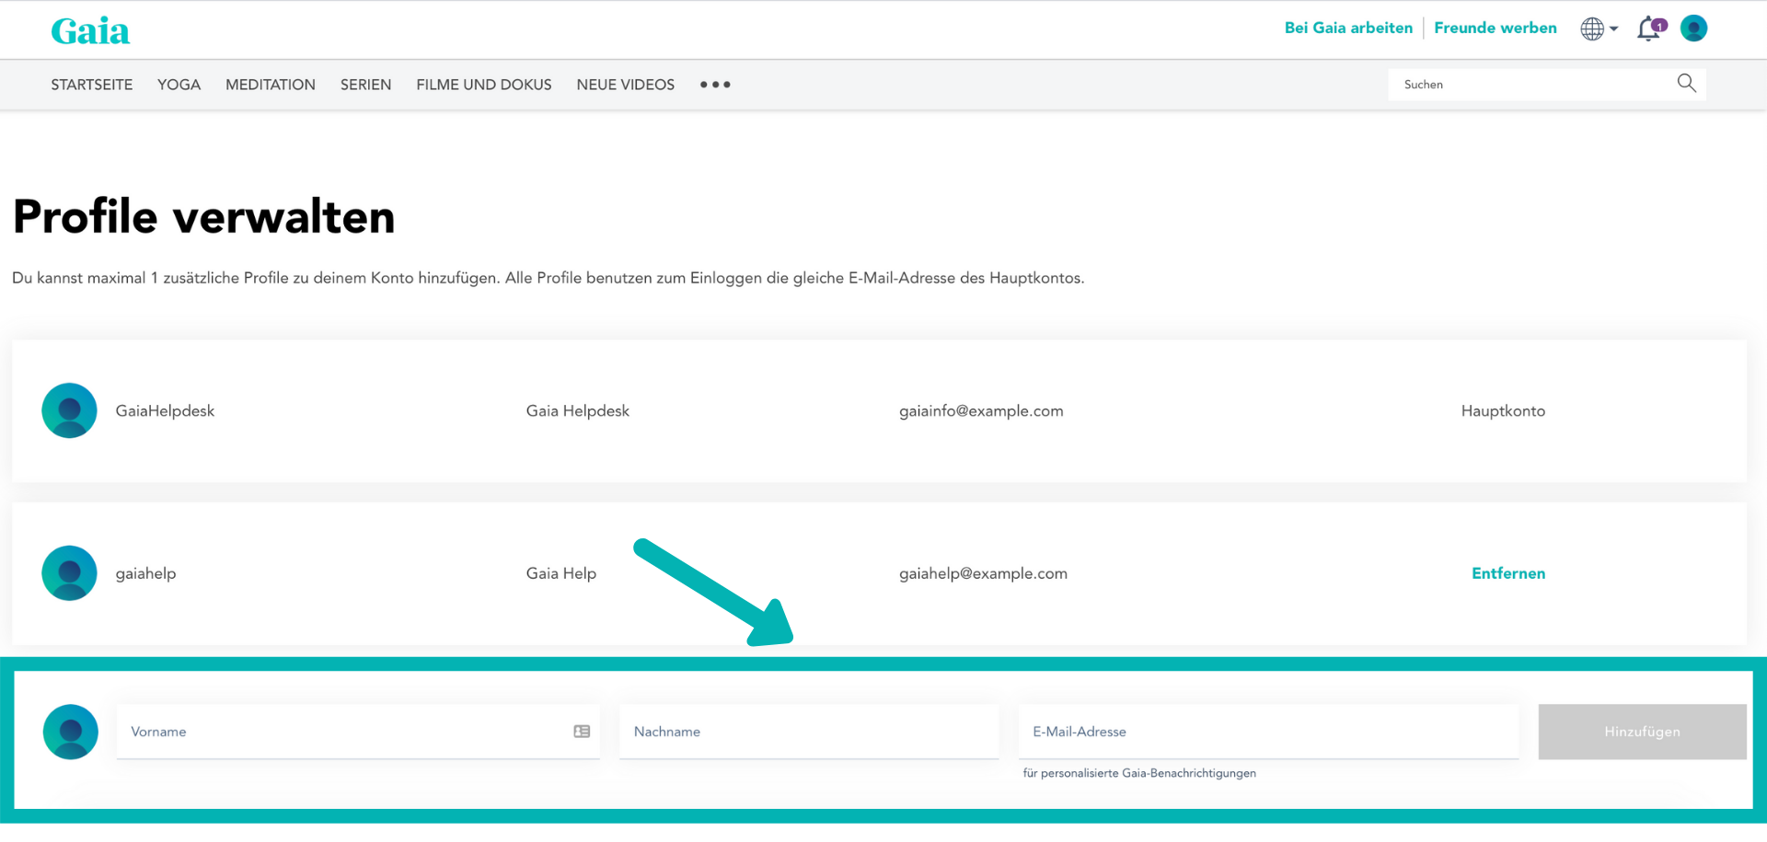This screenshot has height=842, width=1767.
Task: Click the new profile avatar placeholder
Action: (71, 732)
